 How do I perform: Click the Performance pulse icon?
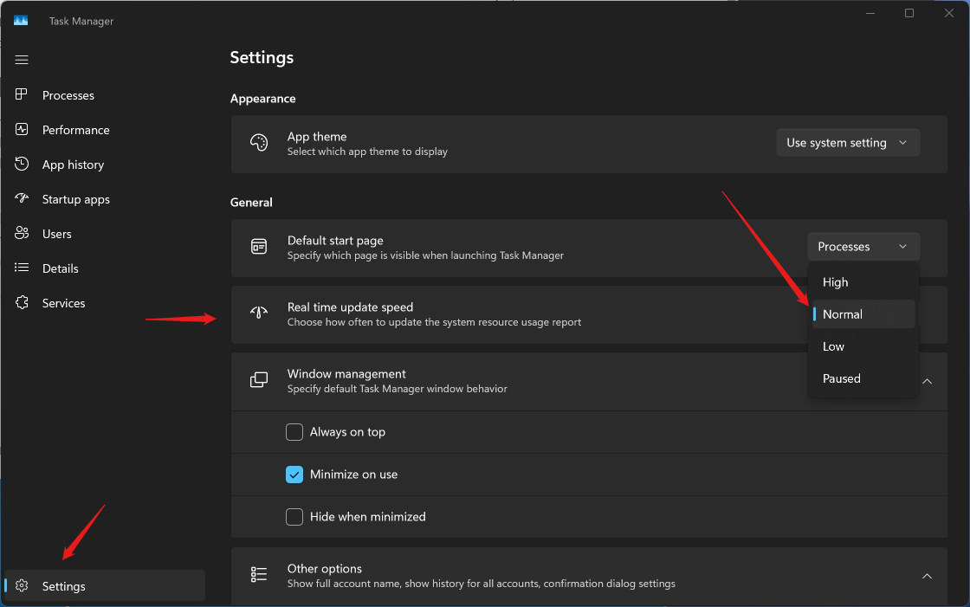[22, 130]
